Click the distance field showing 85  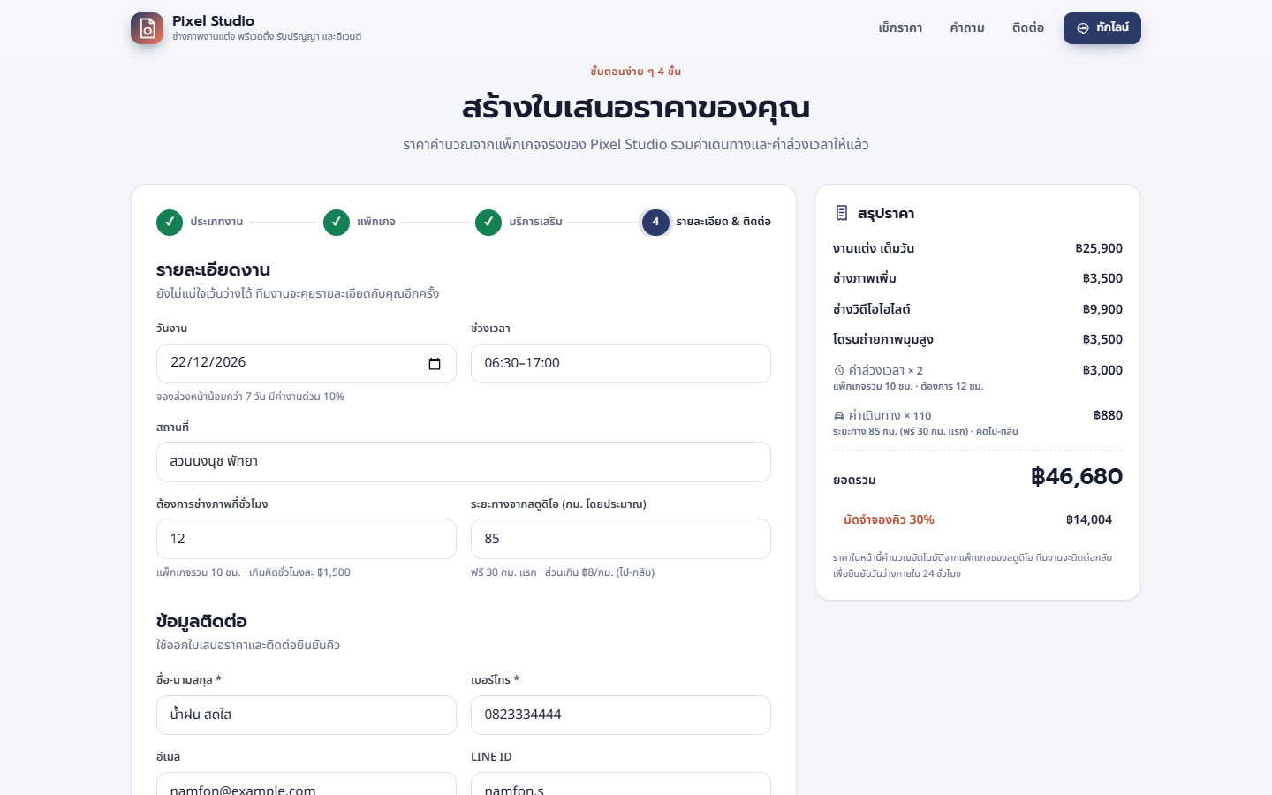pos(621,539)
